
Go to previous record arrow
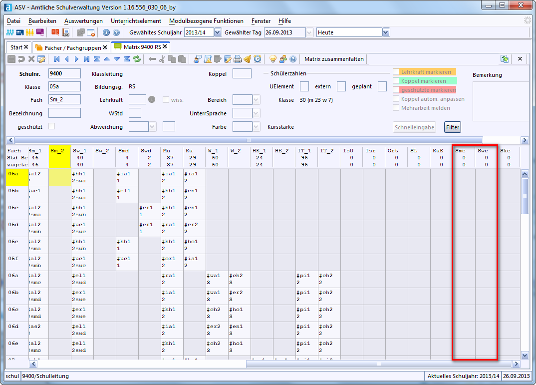coord(67,59)
